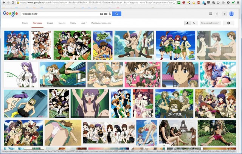This screenshot has width=242, height=154.
Task: Expand the Ещё menu
Action: (84, 23)
